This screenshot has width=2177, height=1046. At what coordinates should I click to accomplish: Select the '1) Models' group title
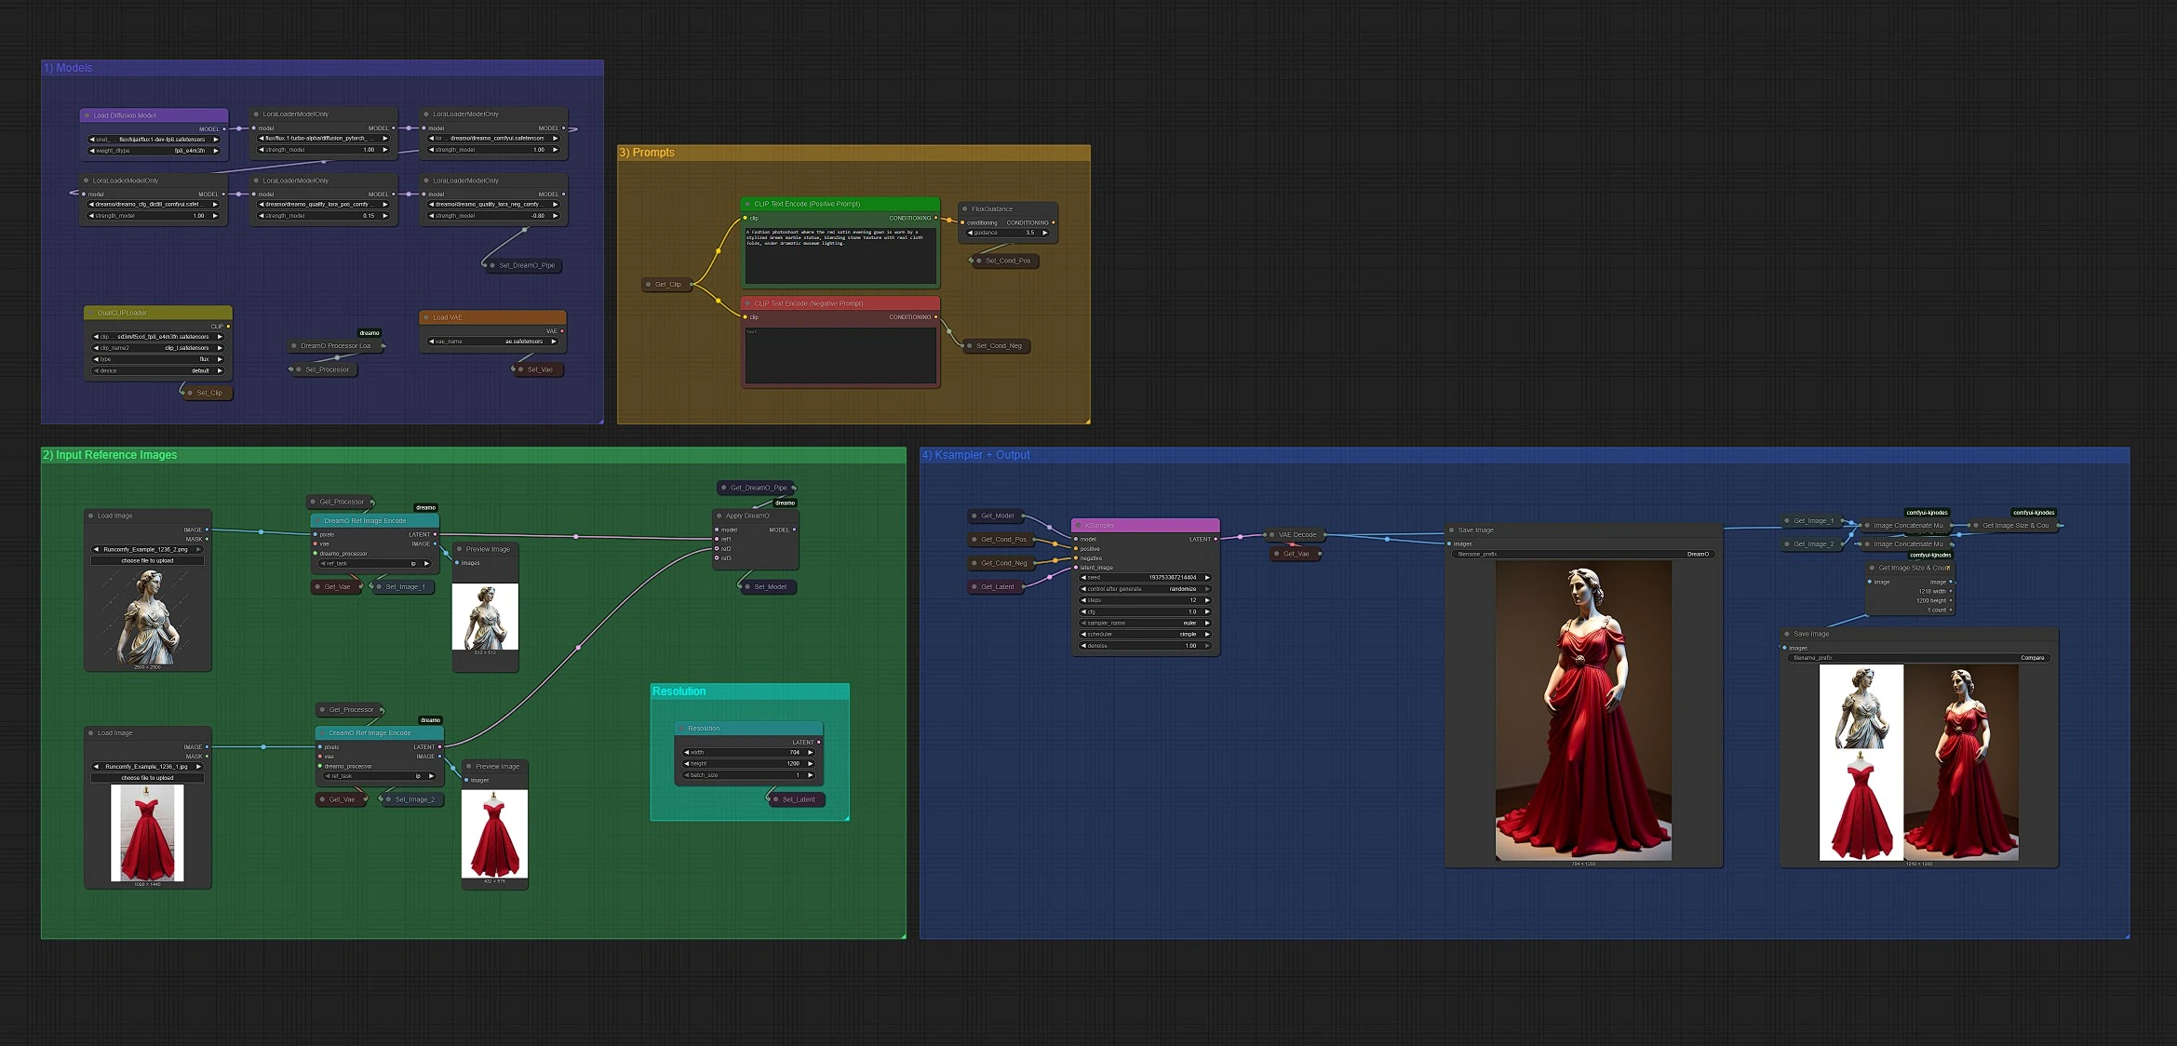tap(68, 68)
